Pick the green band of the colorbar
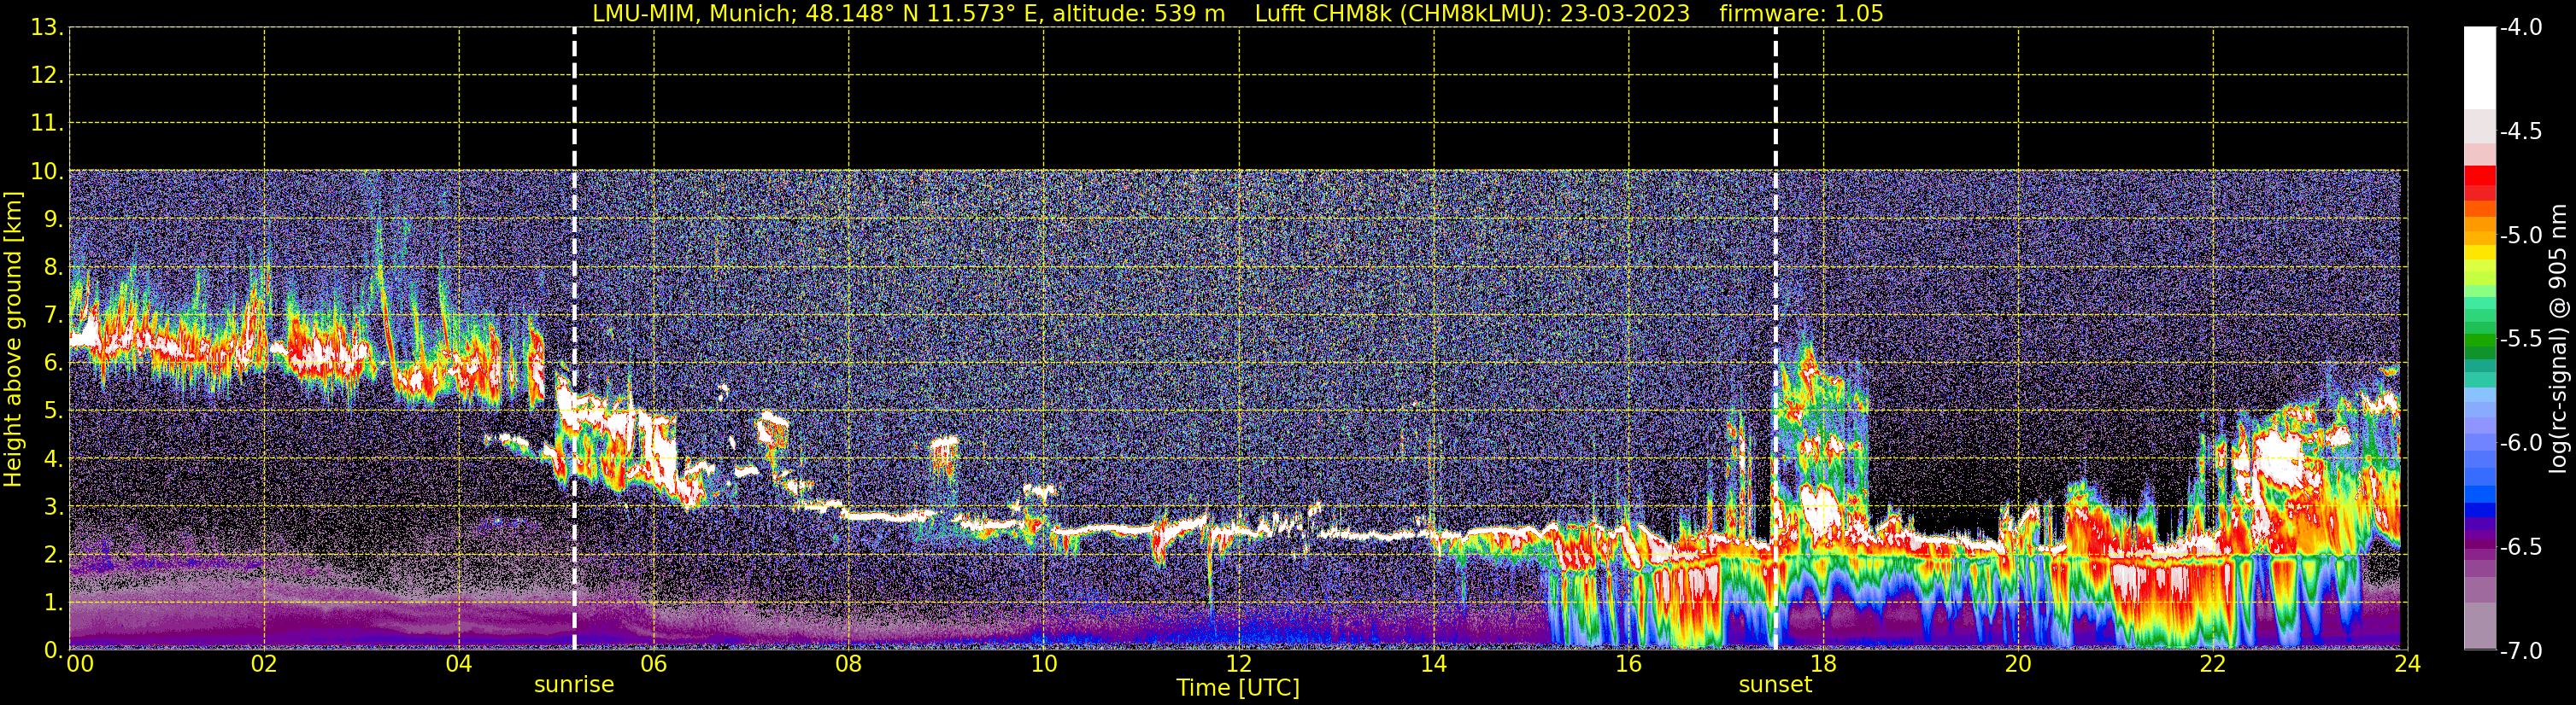The height and width of the screenshot is (705, 2576). click(x=2479, y=341)
